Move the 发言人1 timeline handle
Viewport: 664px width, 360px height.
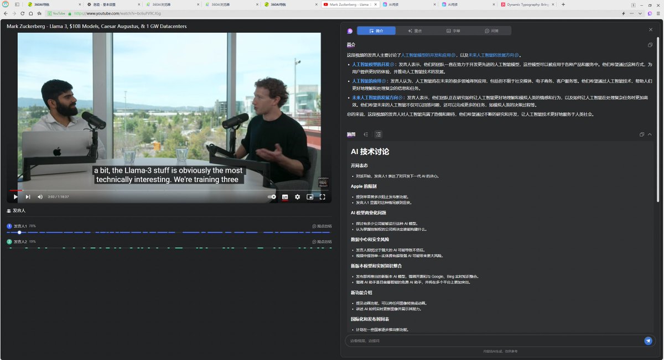coord(19,232)
